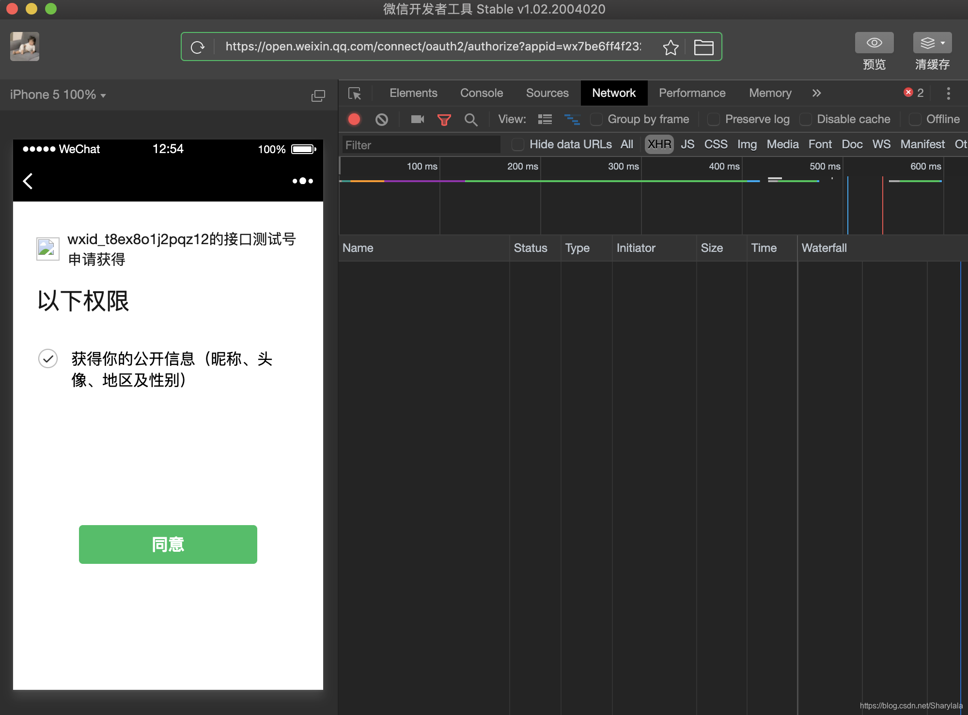
Task: Reload the page with refresh icon
Action: click(x=198, y=47)
